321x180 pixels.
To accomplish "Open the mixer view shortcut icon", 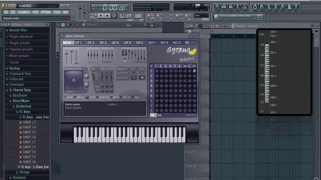I will [244, 6].
